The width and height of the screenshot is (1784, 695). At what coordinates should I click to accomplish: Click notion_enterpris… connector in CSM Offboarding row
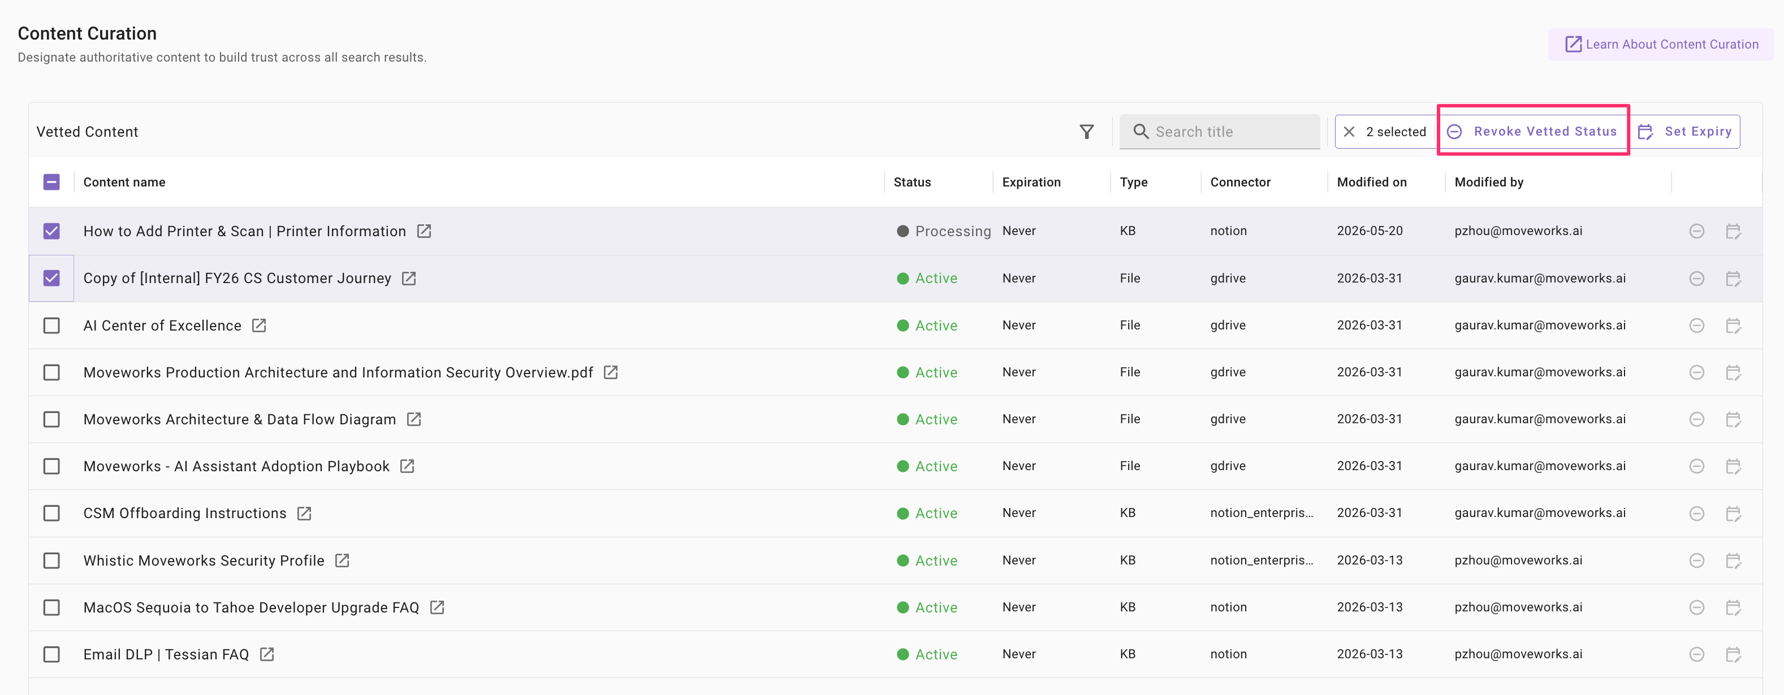[1261, 513]
